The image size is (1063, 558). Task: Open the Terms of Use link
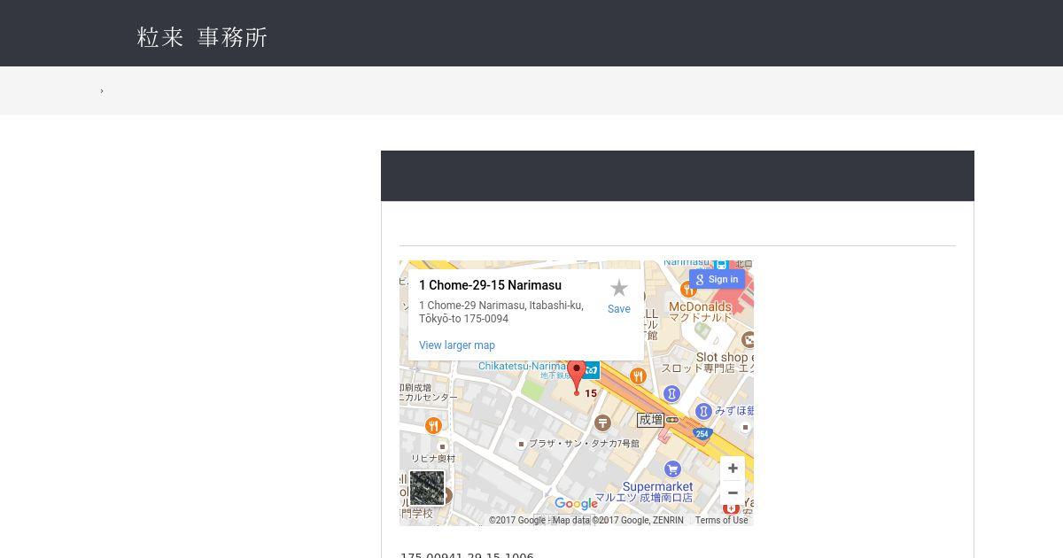click(x=721, y=520)
